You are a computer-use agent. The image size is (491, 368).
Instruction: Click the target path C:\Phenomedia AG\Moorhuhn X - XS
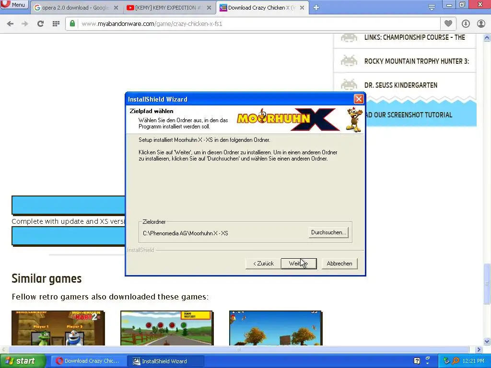[186, 233]
